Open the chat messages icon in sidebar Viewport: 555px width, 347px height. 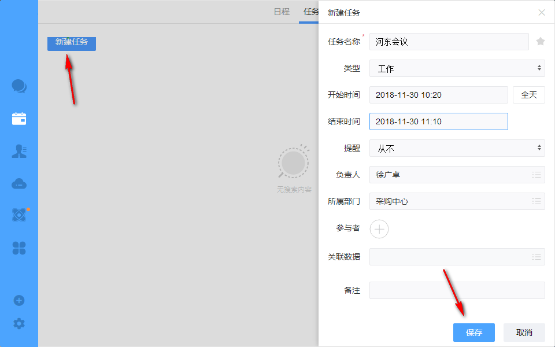18,86
